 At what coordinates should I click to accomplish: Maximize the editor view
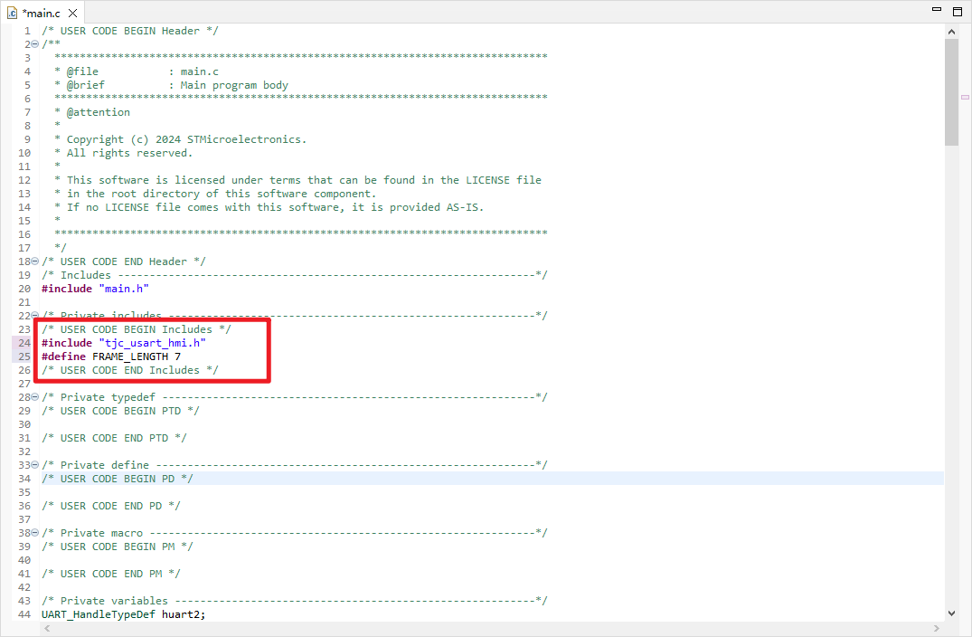tap(958, 12)
